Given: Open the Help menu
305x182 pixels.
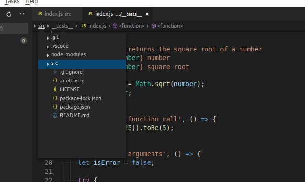Looking at the screenshot, I should point(32,2).
